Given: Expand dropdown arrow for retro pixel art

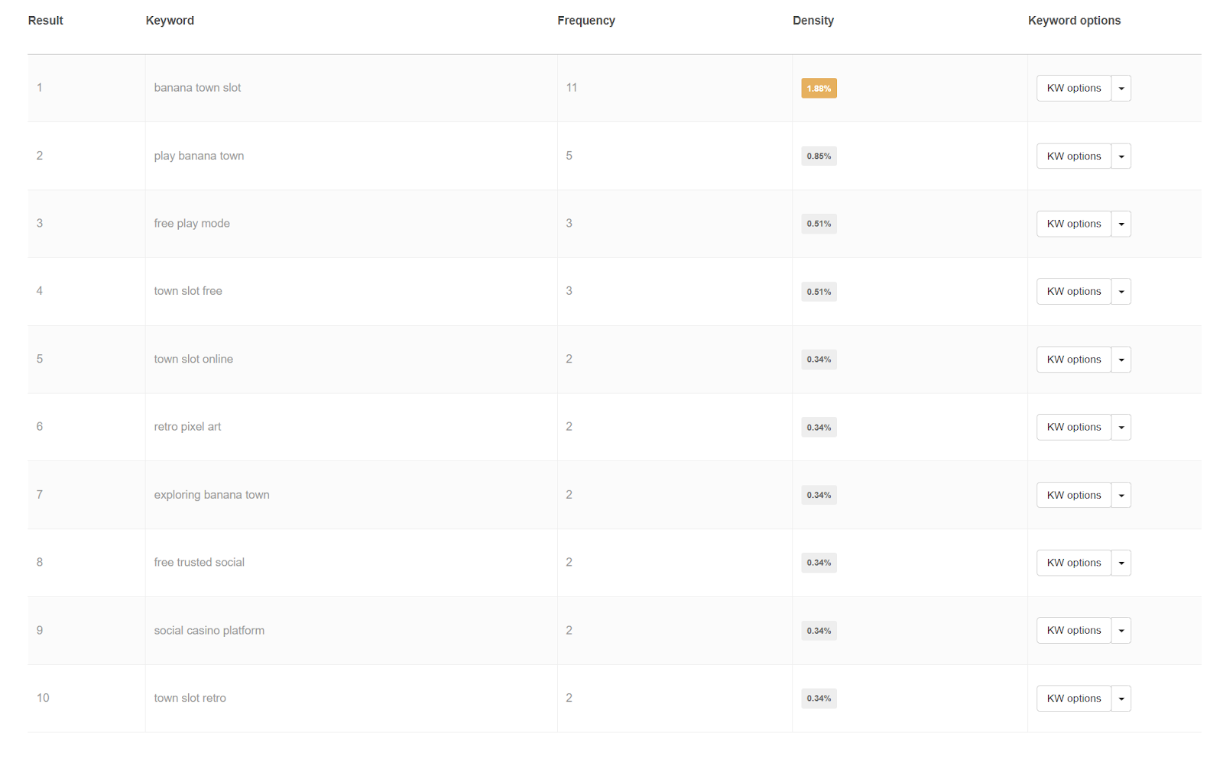Looking at the screenshot, I should (1121, 428).
